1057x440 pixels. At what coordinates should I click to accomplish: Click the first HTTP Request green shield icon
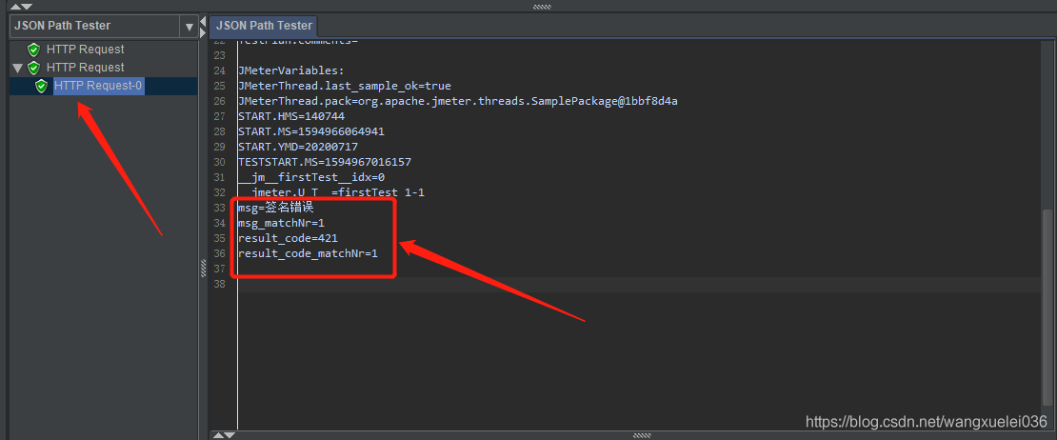[34, 50]
